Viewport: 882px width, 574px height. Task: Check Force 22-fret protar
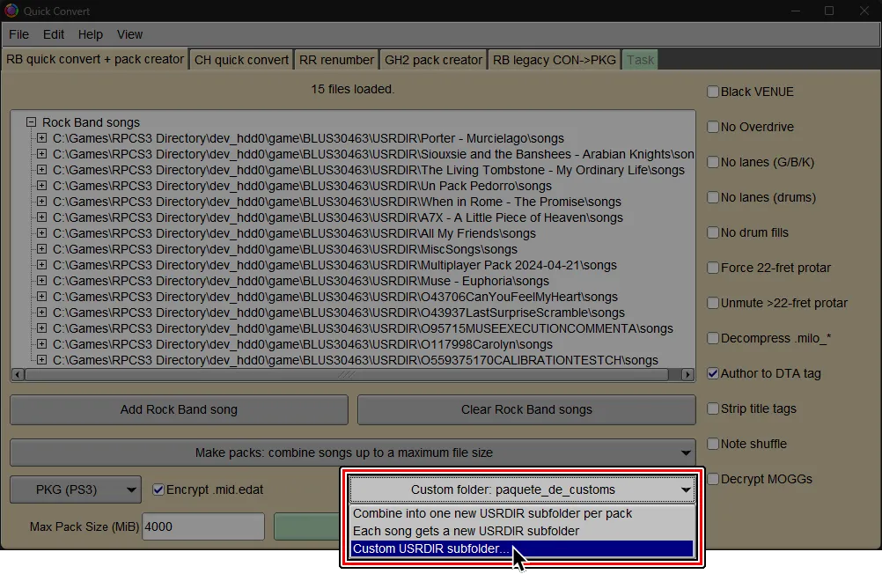[712, 267]
